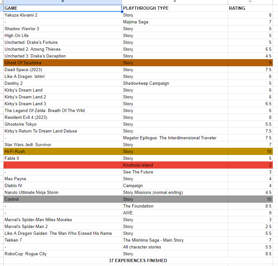Select Ghost Of Tsushima rating 9

250,63
